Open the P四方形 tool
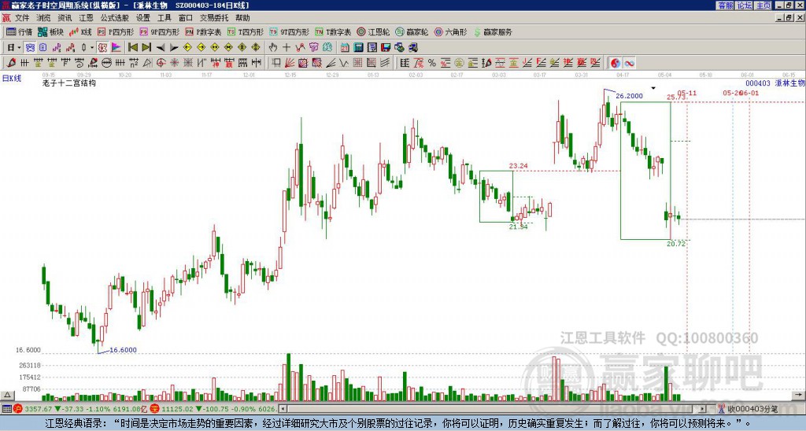The height and width of the screenshot is (431, 806). [x=116, y=31]
